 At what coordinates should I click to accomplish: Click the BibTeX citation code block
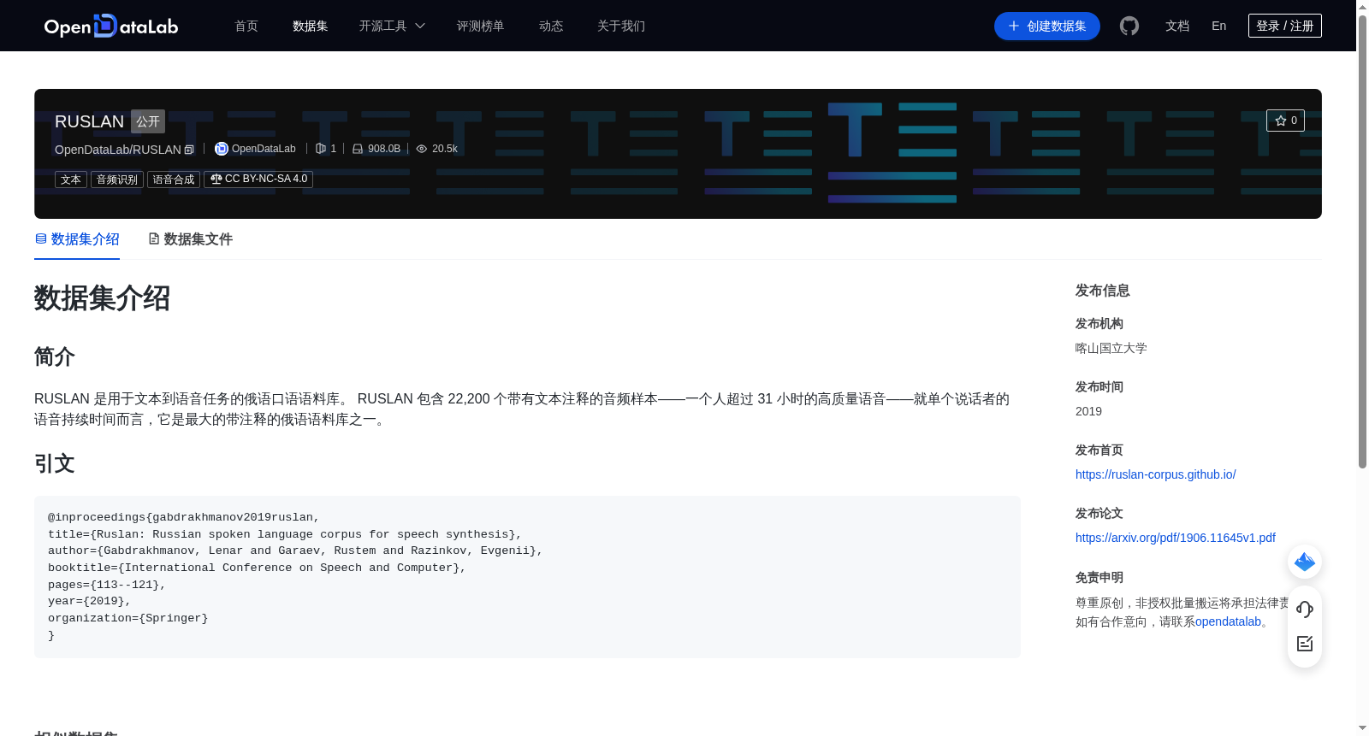point(527,577)
